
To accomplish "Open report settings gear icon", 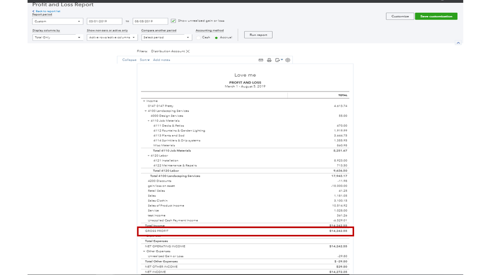I will click(x=288, y=60).
